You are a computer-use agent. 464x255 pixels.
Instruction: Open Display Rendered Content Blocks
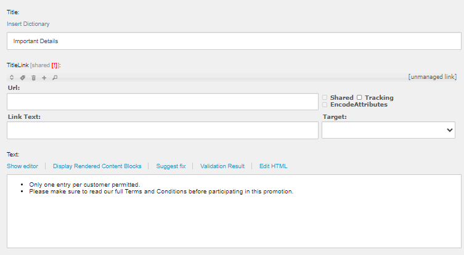click(97, 166)
